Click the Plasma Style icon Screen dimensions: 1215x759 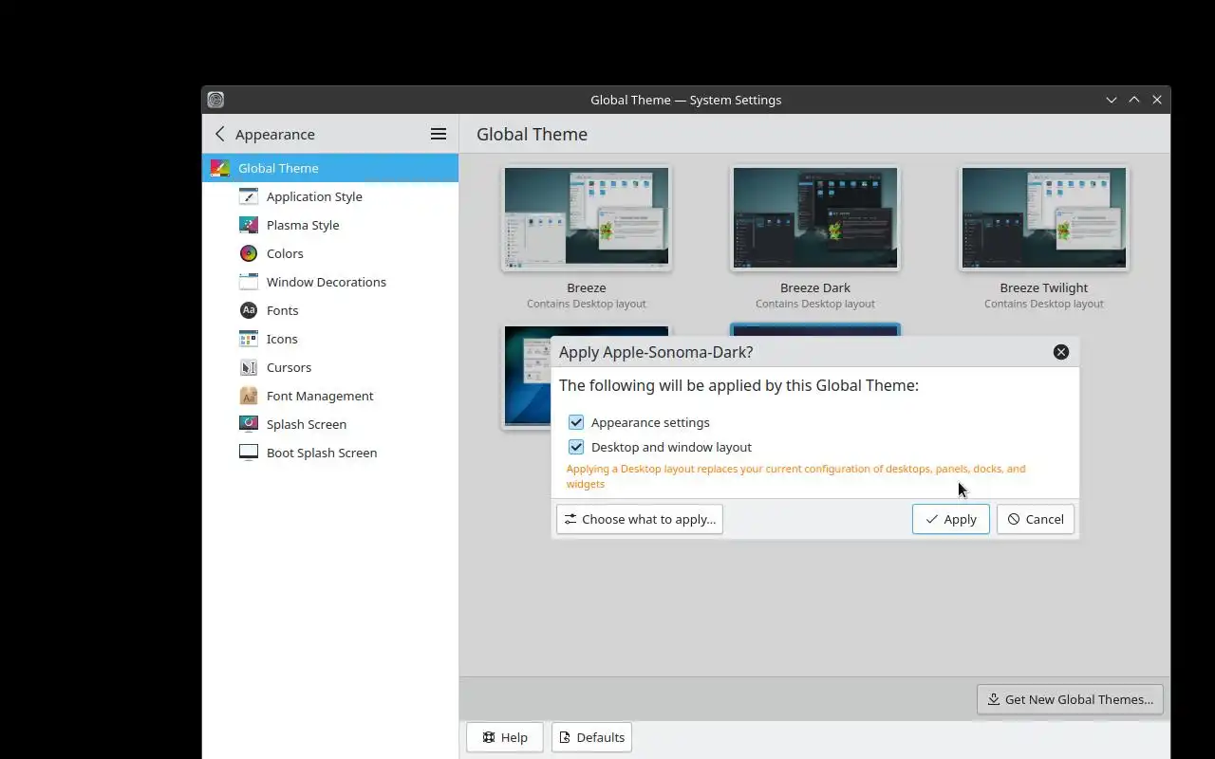point(249,225)
